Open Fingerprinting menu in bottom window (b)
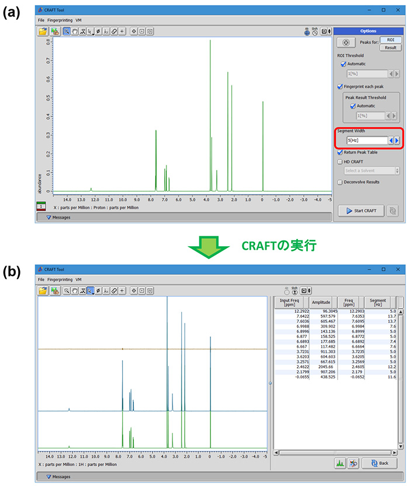This screenshot has width=409, height=486. (x=60, y=280)
